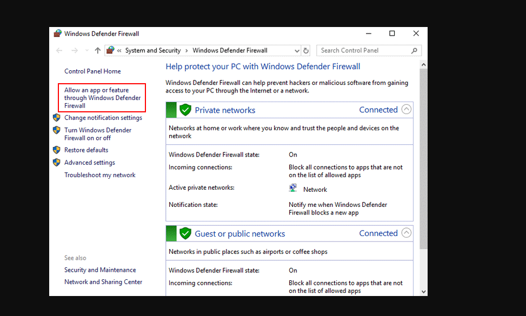
Task: Click the Guest or public networks heading
Action: point(240,234)
